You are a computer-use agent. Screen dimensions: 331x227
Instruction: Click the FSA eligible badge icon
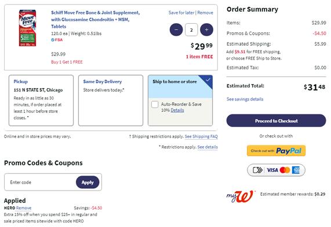pos(53,40)
